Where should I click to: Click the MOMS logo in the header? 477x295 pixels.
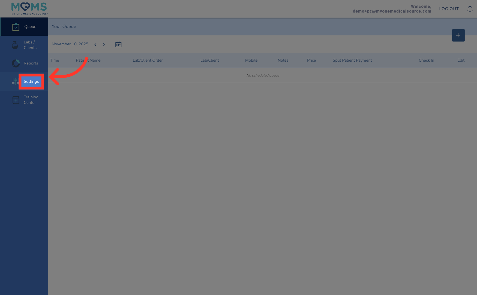(29, 8)
